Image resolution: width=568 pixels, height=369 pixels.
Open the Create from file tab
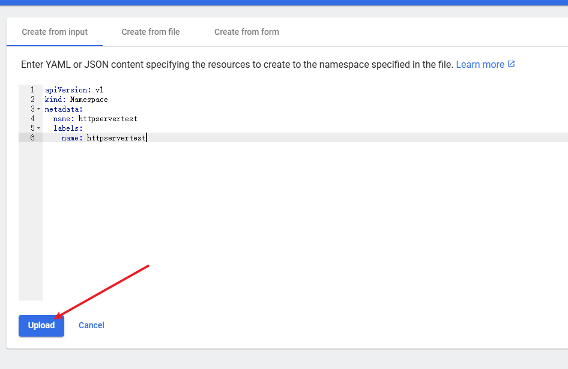151,32
